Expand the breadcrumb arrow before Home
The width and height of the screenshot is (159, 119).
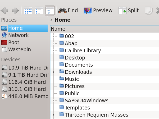51,20
